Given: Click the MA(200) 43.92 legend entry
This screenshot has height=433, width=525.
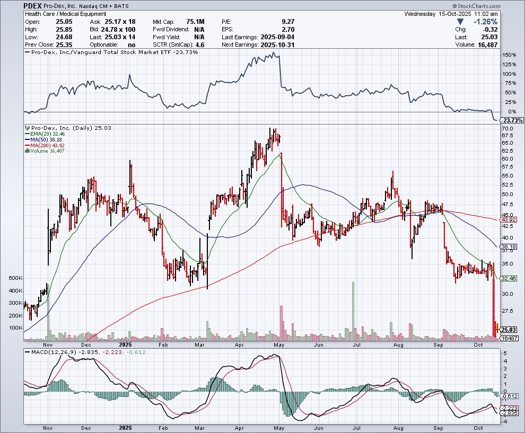Looking at the screenshot, I should 45,146.
